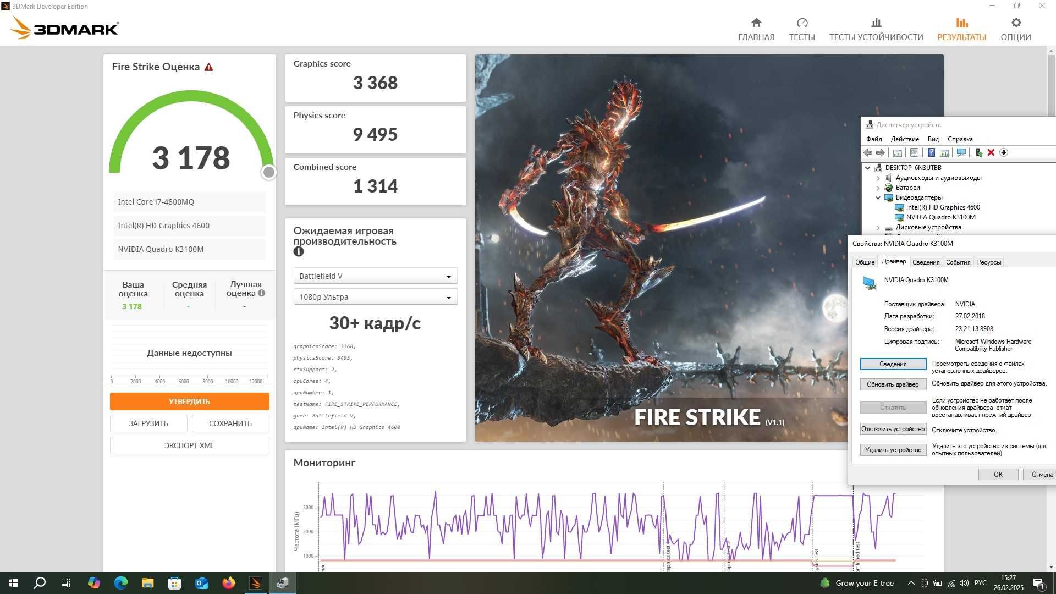Expand Аудиовходы и аудиовыходы node
The width and height of the screenshot is (1056, 594).
coord(878,178)
